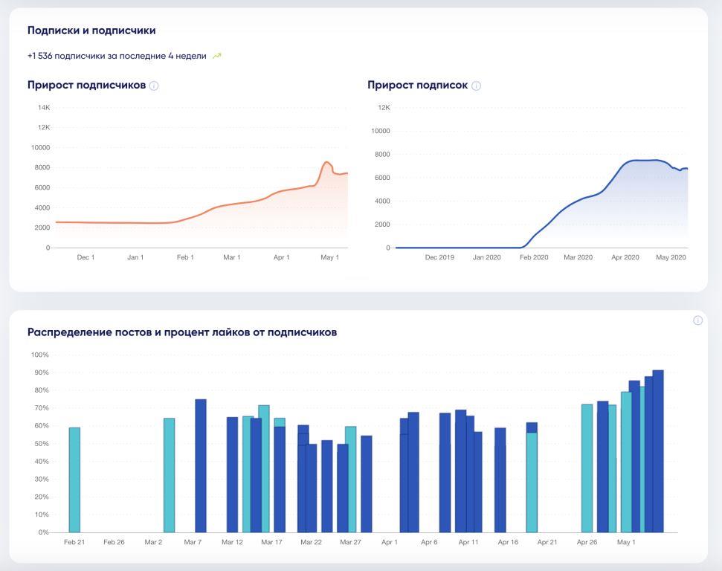Click the blue subscriptions line near Mar 2020

coord(578,201)
